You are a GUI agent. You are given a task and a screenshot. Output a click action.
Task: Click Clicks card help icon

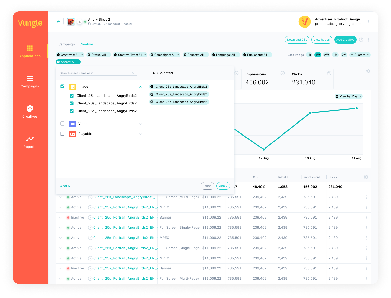click(x=329, y=73)
